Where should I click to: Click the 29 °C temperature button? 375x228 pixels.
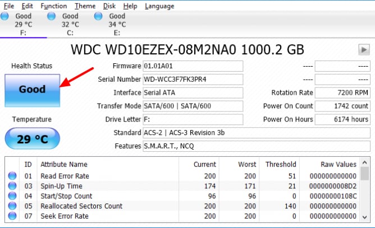pos(33,139)
